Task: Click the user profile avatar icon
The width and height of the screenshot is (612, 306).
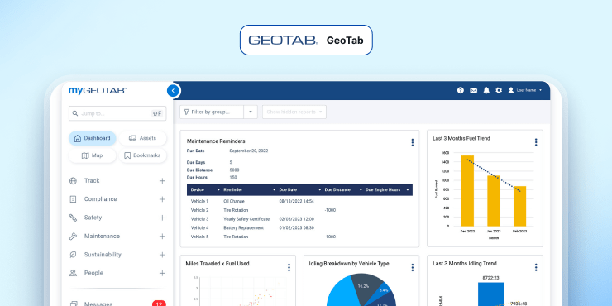Action: coord(511,90)
